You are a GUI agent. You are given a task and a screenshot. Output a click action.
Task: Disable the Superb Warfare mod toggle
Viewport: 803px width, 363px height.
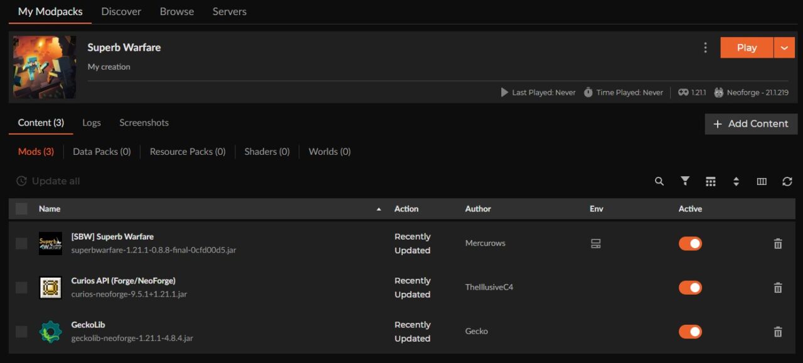690,243
